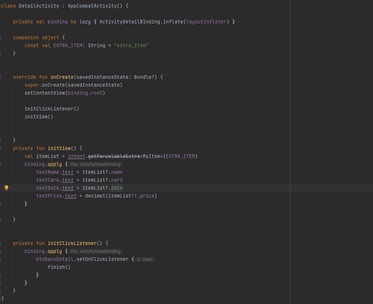Click the italic decimal function call
Screen dimensions: 373x304
(x=95, y=196)
